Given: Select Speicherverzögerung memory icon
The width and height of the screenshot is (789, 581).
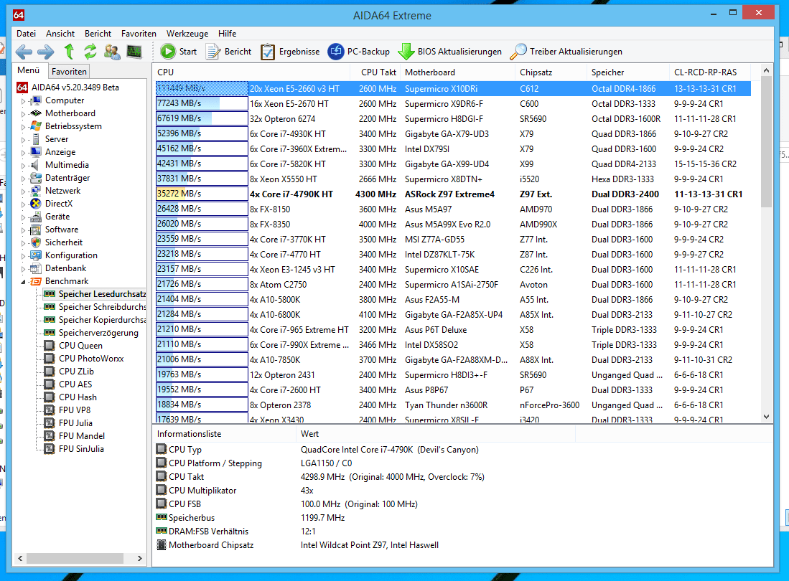Looking at the screenshot, I should pos(50,333).
